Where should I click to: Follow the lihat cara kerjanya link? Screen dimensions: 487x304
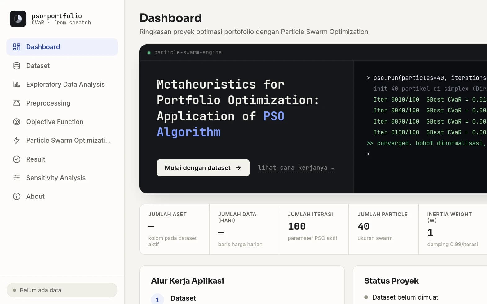(x=296, y=168)
